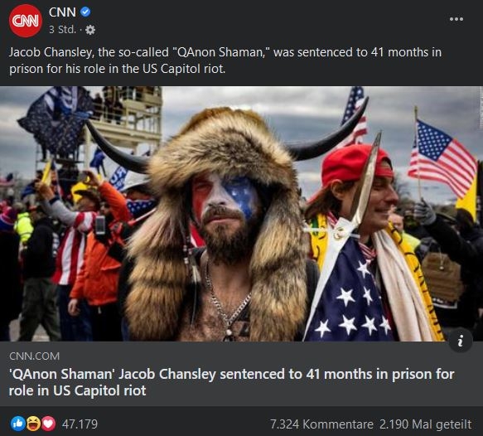Image resolution: width=483 pixels, height=436 pixels.
Task: Open the 47.179 reactions count list
Action: pos(80,424)
